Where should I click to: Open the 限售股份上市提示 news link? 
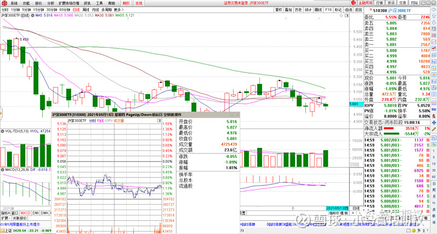tap(21, 224)
